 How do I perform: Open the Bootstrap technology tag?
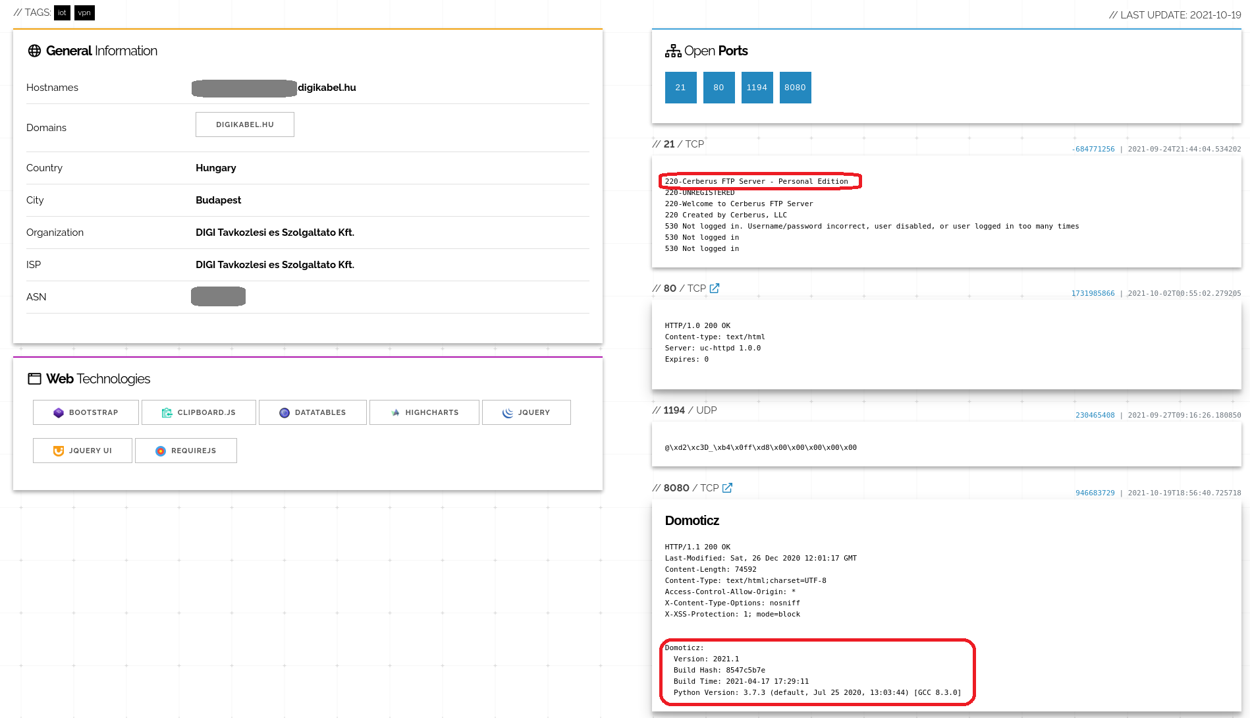[86, 412]
